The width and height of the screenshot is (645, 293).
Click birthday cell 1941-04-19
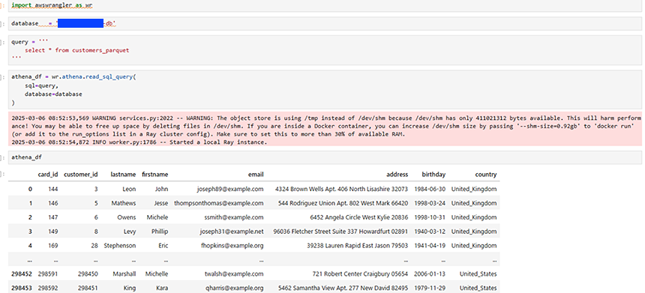430,246
